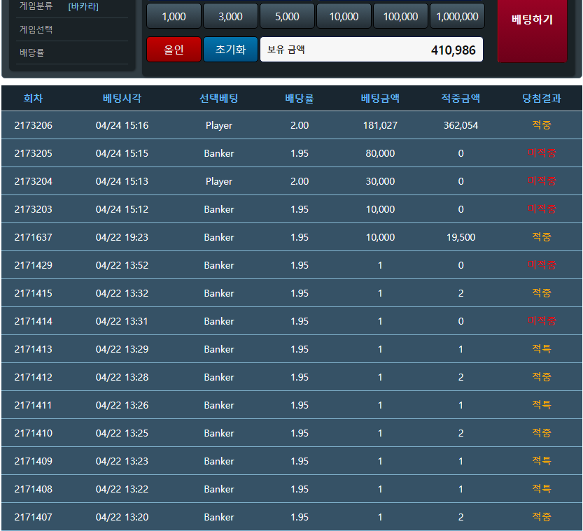The image size is (583, 531).
Task: Click the 적중금액 column header
Action: [461, 98]
